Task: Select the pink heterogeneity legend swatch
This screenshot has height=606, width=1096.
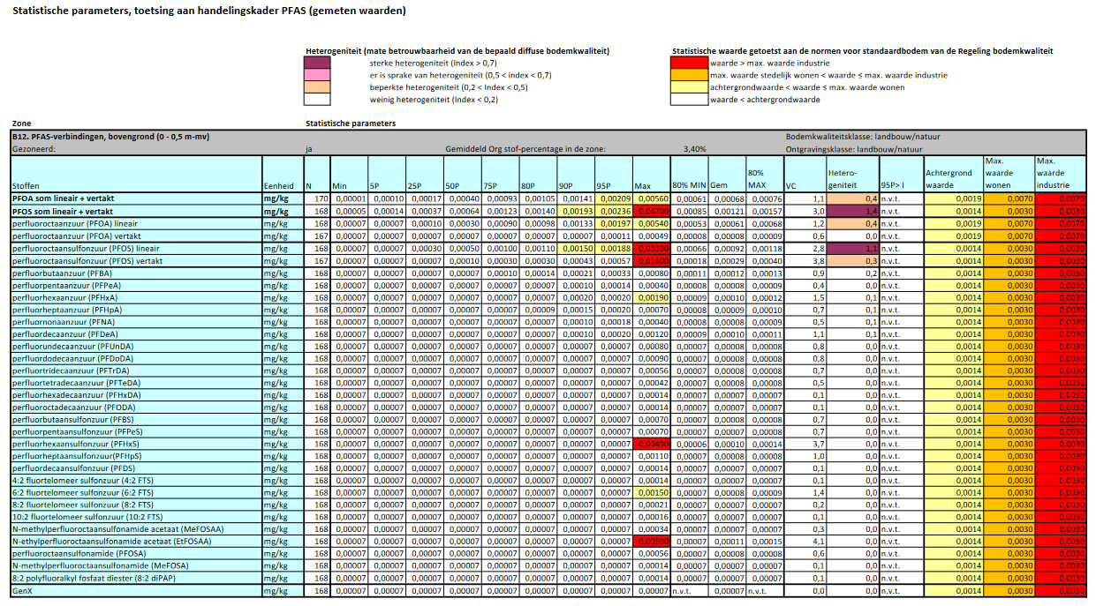Action: tap(318, 75)
